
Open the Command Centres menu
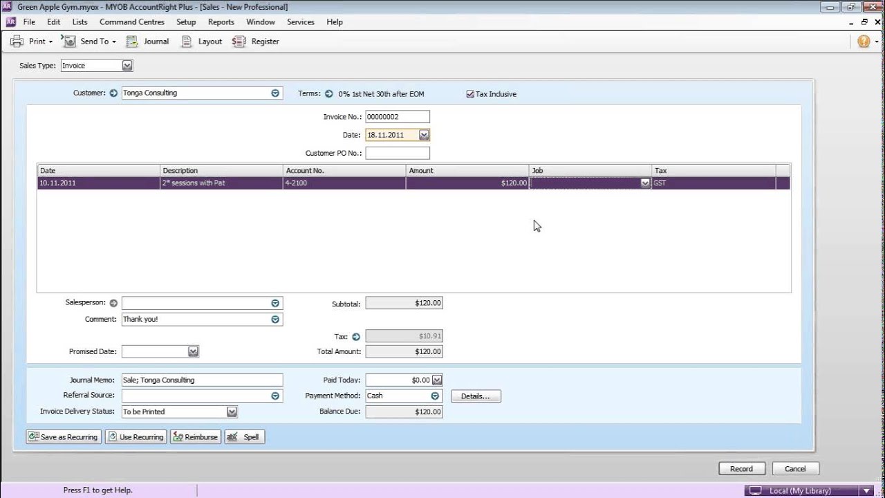click(132, 22)
